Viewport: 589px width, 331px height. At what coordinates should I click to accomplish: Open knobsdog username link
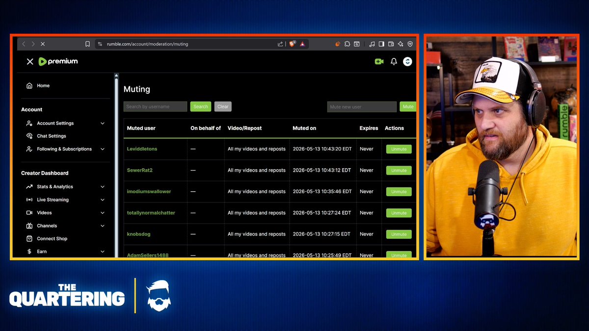click(x=138, y=234)
